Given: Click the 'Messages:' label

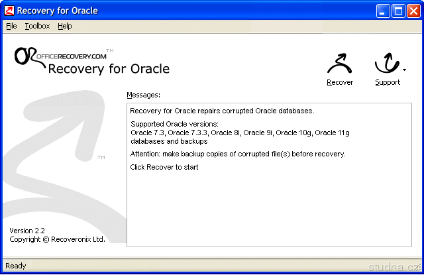Looking at the screenshot, I should click(143, 95).
